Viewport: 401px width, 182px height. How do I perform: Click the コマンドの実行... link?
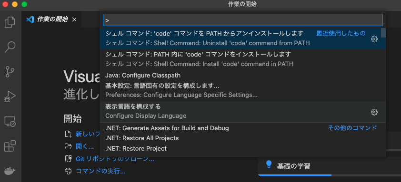pos(101,171)
